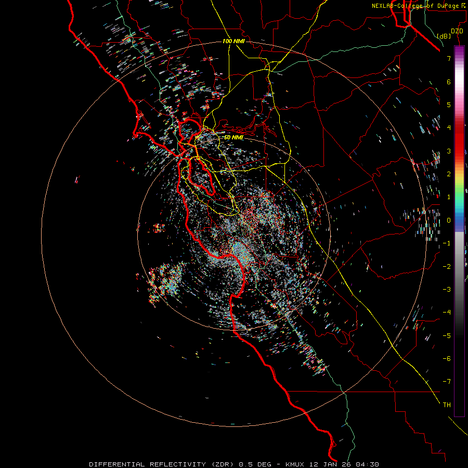Click the ZDR color scale bar
The image size is (468, 468).
coord(459,231)
